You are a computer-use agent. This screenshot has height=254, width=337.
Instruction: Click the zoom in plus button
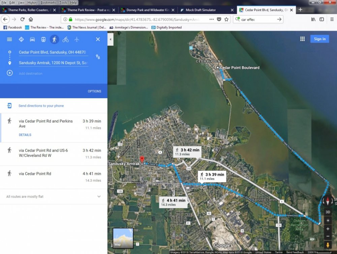pos(328,229)
